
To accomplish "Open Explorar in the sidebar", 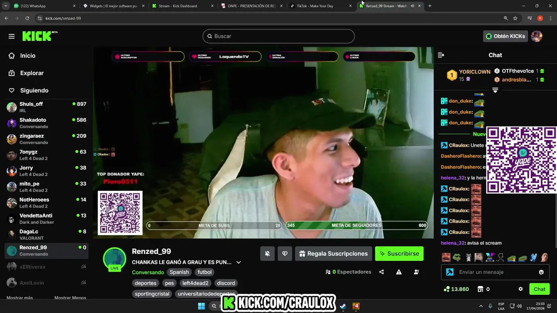I will (x=26, y=73).
